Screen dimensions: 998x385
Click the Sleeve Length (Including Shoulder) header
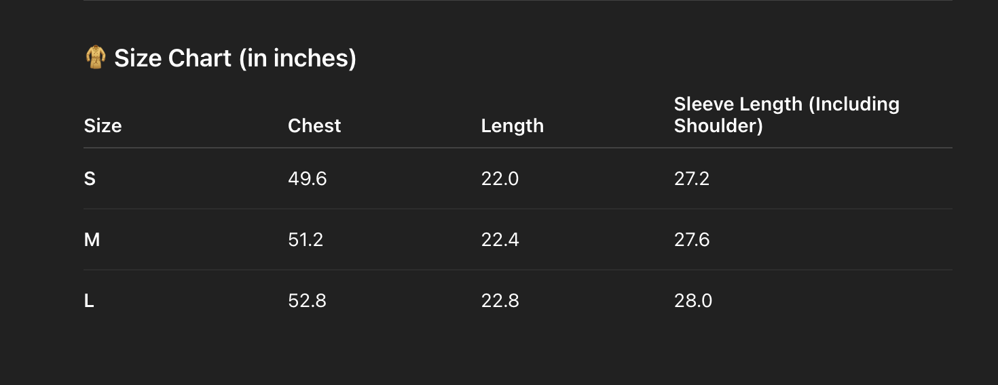tap(786, 115)
